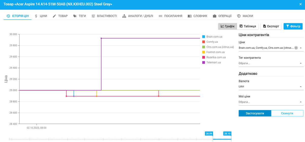
Task: Toggle Rozetka.com.ua legend color swatch
Action: pos(204,57)
